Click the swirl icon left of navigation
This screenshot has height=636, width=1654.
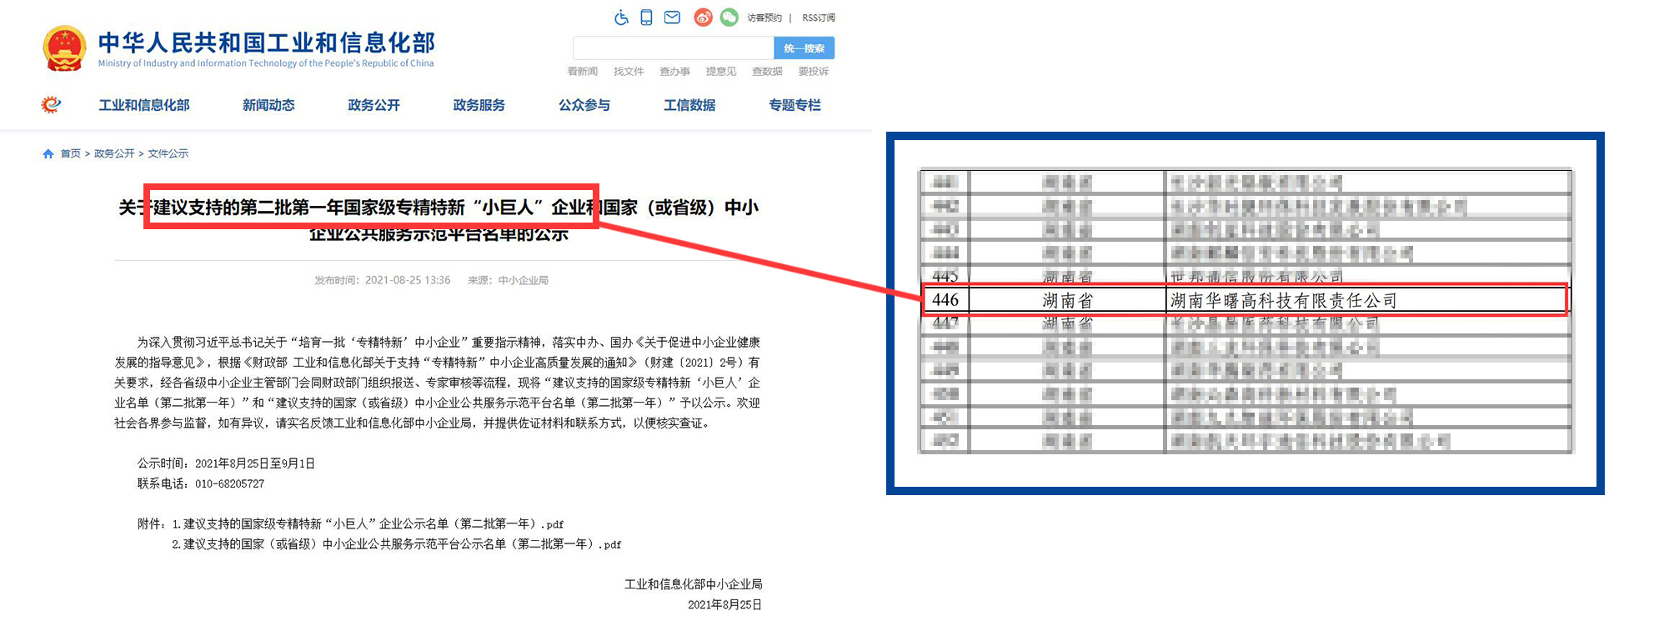pyautogui.click(x=51, y=105)
